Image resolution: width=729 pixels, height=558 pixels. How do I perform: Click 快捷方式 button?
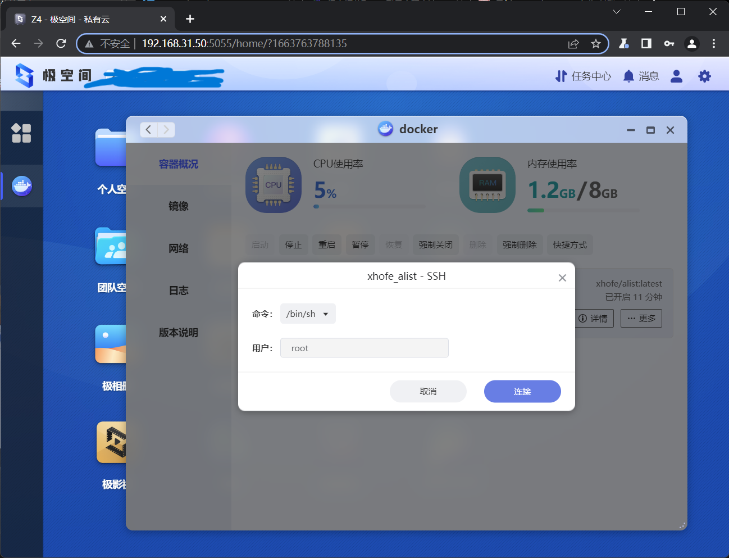570,244
